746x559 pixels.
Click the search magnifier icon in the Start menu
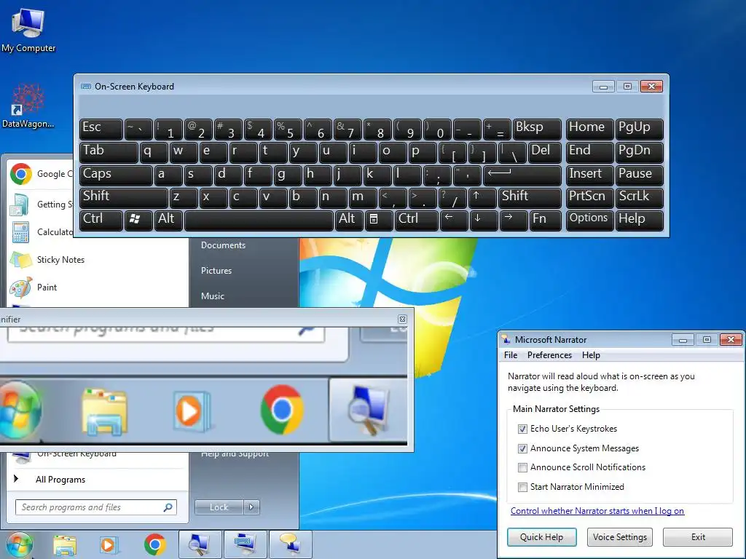click(168, 507)
